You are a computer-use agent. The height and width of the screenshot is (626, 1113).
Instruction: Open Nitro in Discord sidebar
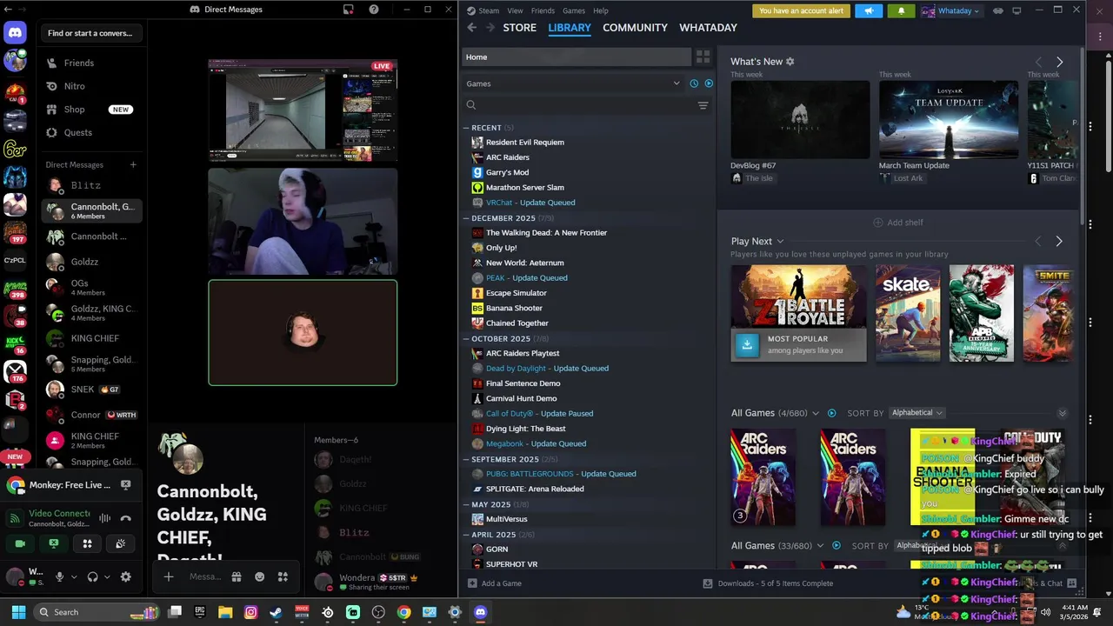click(x=91, y=86)
